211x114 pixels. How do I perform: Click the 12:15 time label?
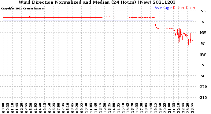point(100,108)
